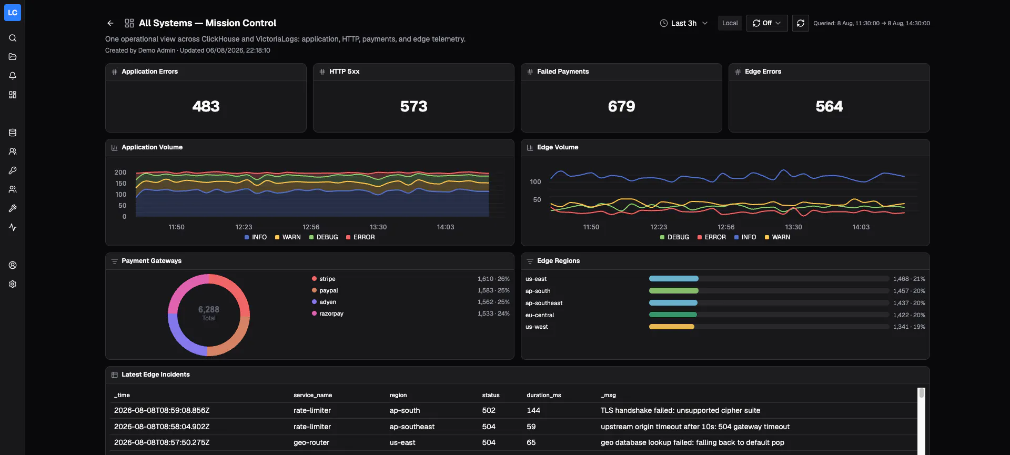Click the 564 Edge Errors value
This screenshot has width=1010, height=455.
(829, 106)
